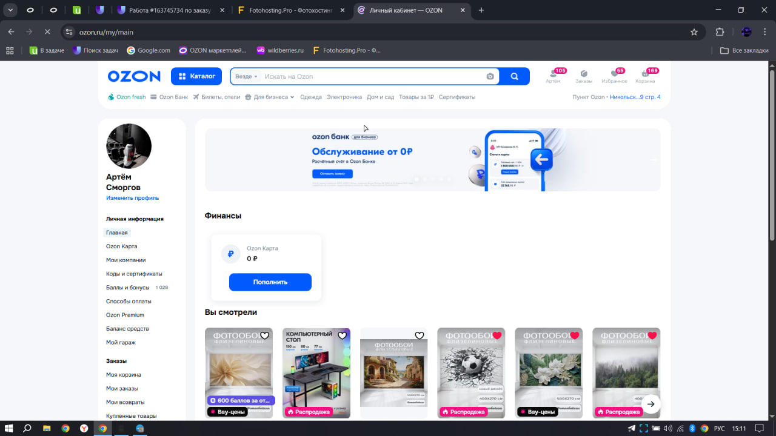
Task: Open the Заказы icon in header
Action: click(x=584, y=76)
